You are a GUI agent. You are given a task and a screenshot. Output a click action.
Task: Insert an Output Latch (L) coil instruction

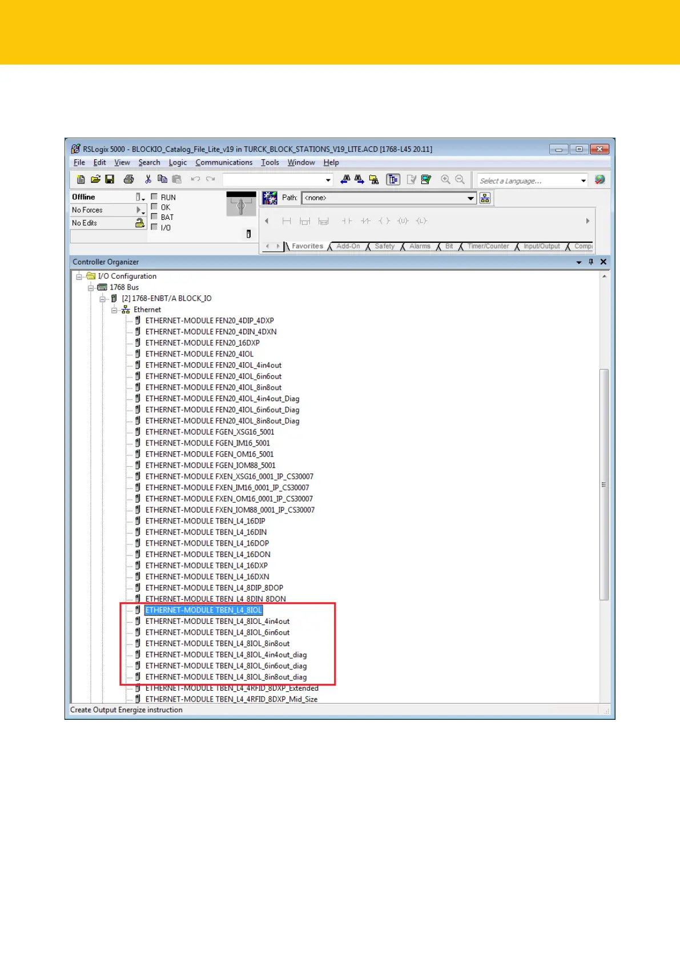tap(421, 221)
